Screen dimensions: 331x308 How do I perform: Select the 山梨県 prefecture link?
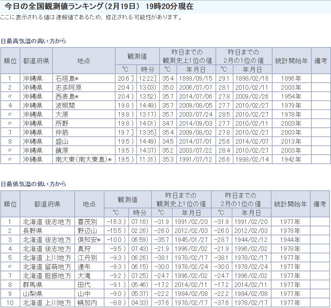point(33,294)
